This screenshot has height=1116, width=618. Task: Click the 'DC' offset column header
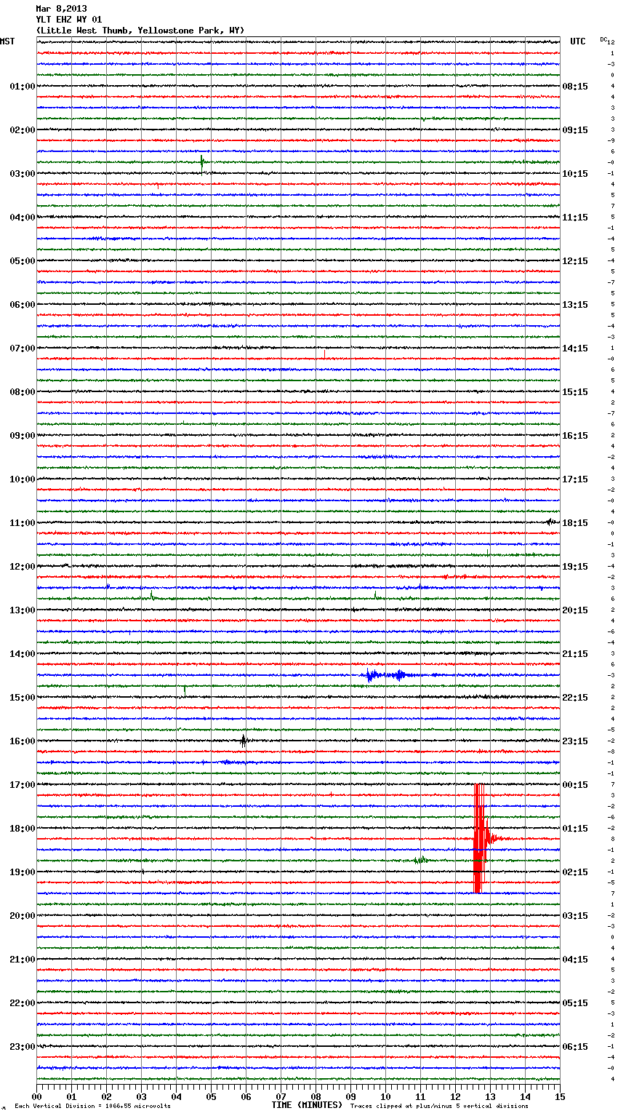[x=605, y=40]
